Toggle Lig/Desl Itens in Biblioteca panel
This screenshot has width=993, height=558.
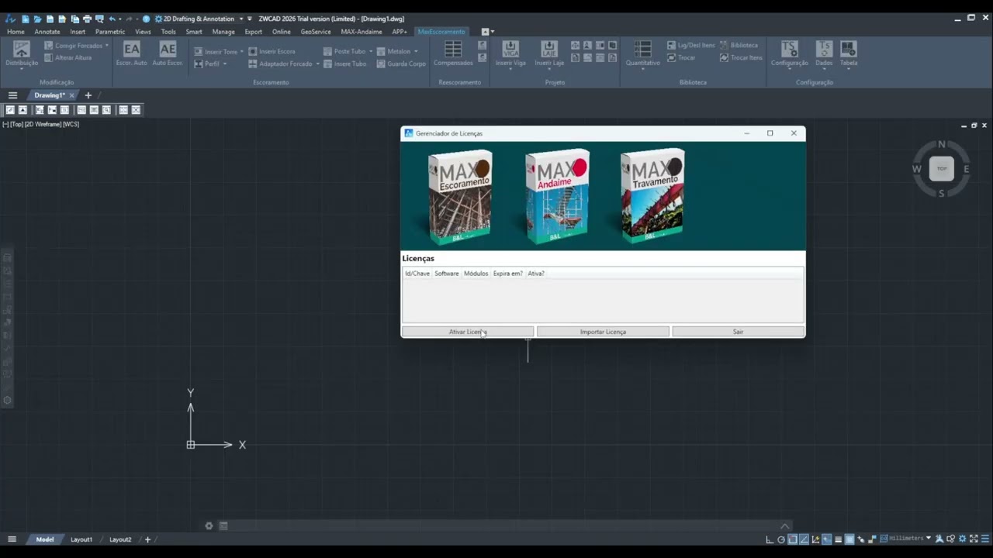click(x=690, y=45)
